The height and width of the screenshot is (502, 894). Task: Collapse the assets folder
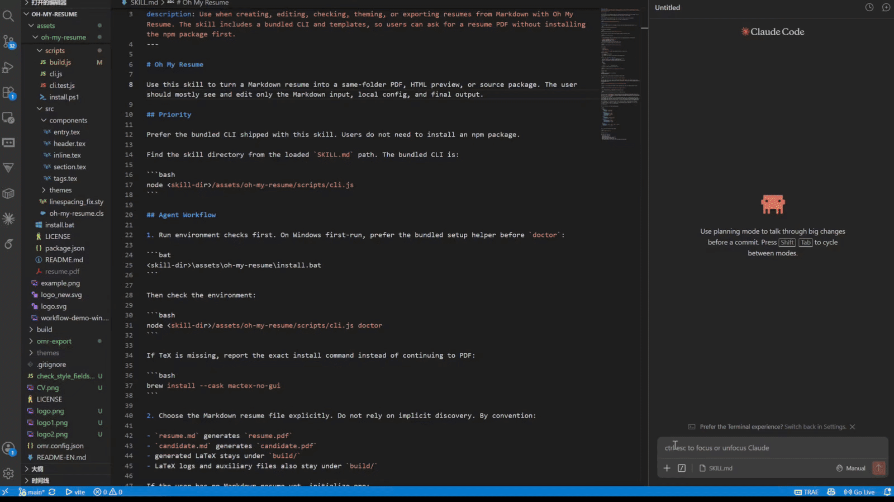pos(45,26)
